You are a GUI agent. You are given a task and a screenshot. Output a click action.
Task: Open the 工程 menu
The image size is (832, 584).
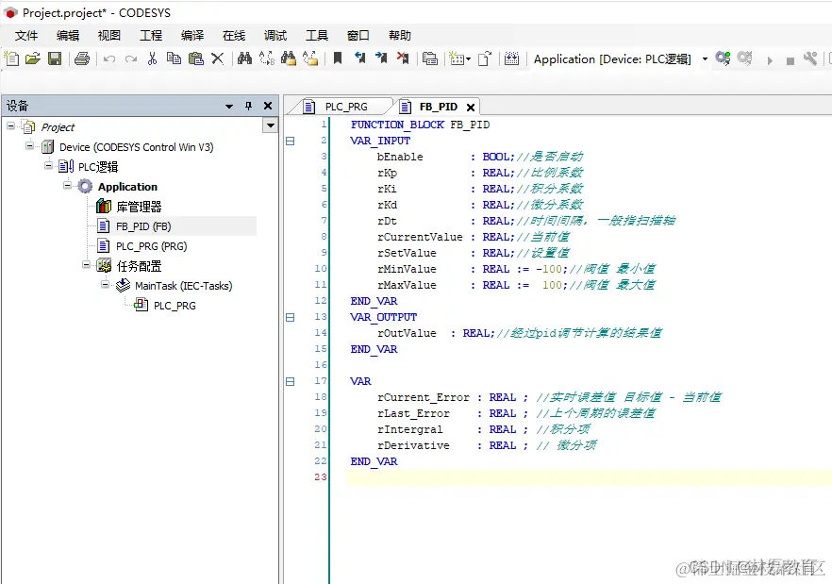pyautogui.click(x=151, y=36)
